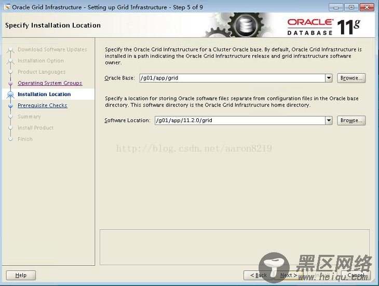379x286 pixels.
Task: Click the Operating System Groups step bullet
Action: 10,84
